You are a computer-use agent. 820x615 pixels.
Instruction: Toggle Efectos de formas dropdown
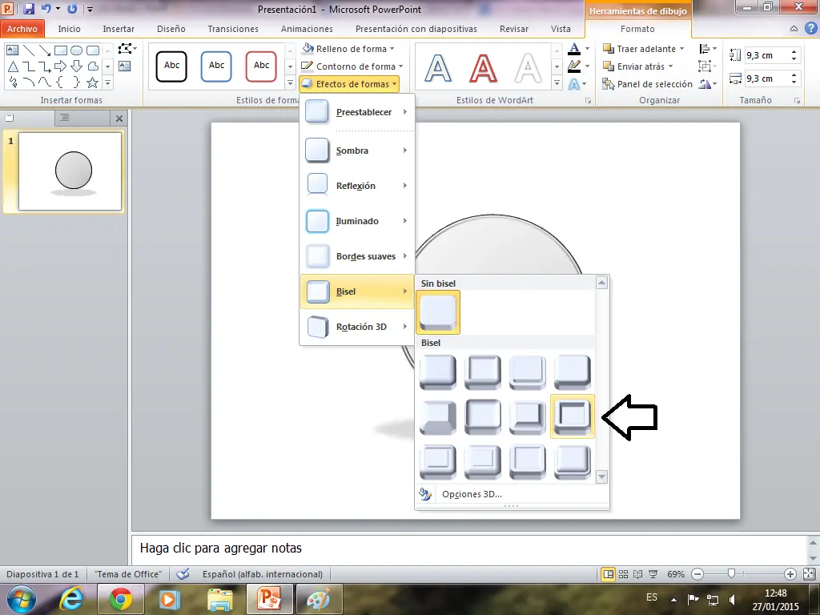pyautogui.click(x=349, y=83)
